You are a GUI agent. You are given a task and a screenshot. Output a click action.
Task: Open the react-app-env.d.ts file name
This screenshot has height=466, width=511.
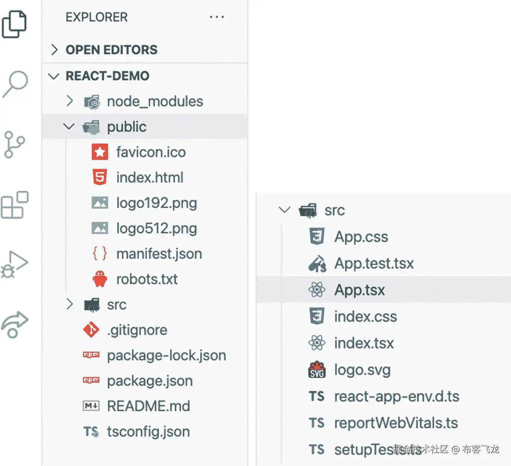[x=396, y=397]
